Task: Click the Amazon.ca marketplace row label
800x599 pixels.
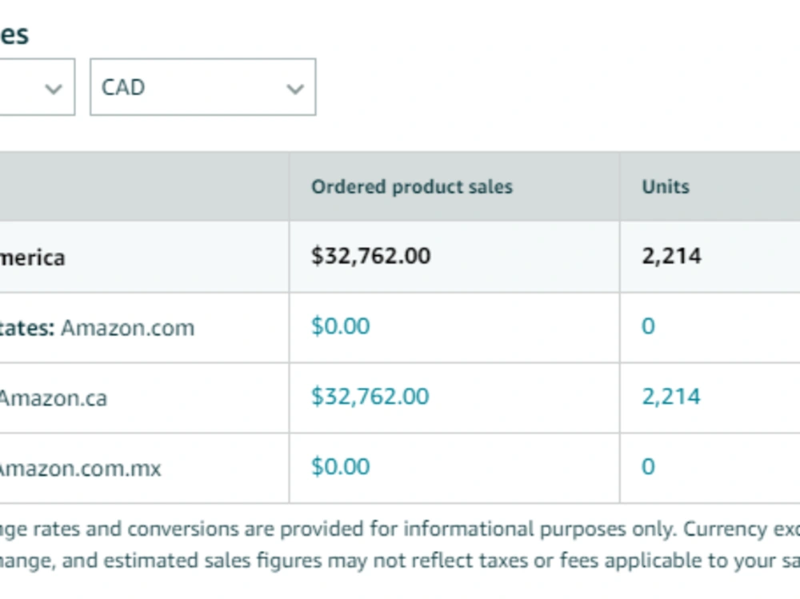Action: (53, 398)
